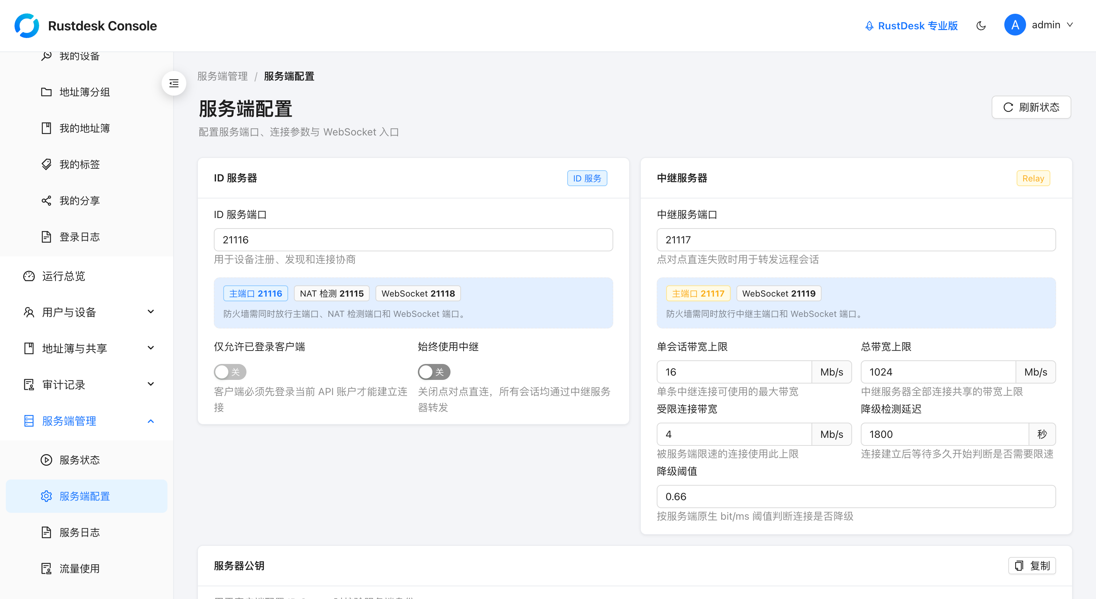Click the Rustdesk Console title link
This screenshot has height=599, width=1096.
click(x=103, y=25)
